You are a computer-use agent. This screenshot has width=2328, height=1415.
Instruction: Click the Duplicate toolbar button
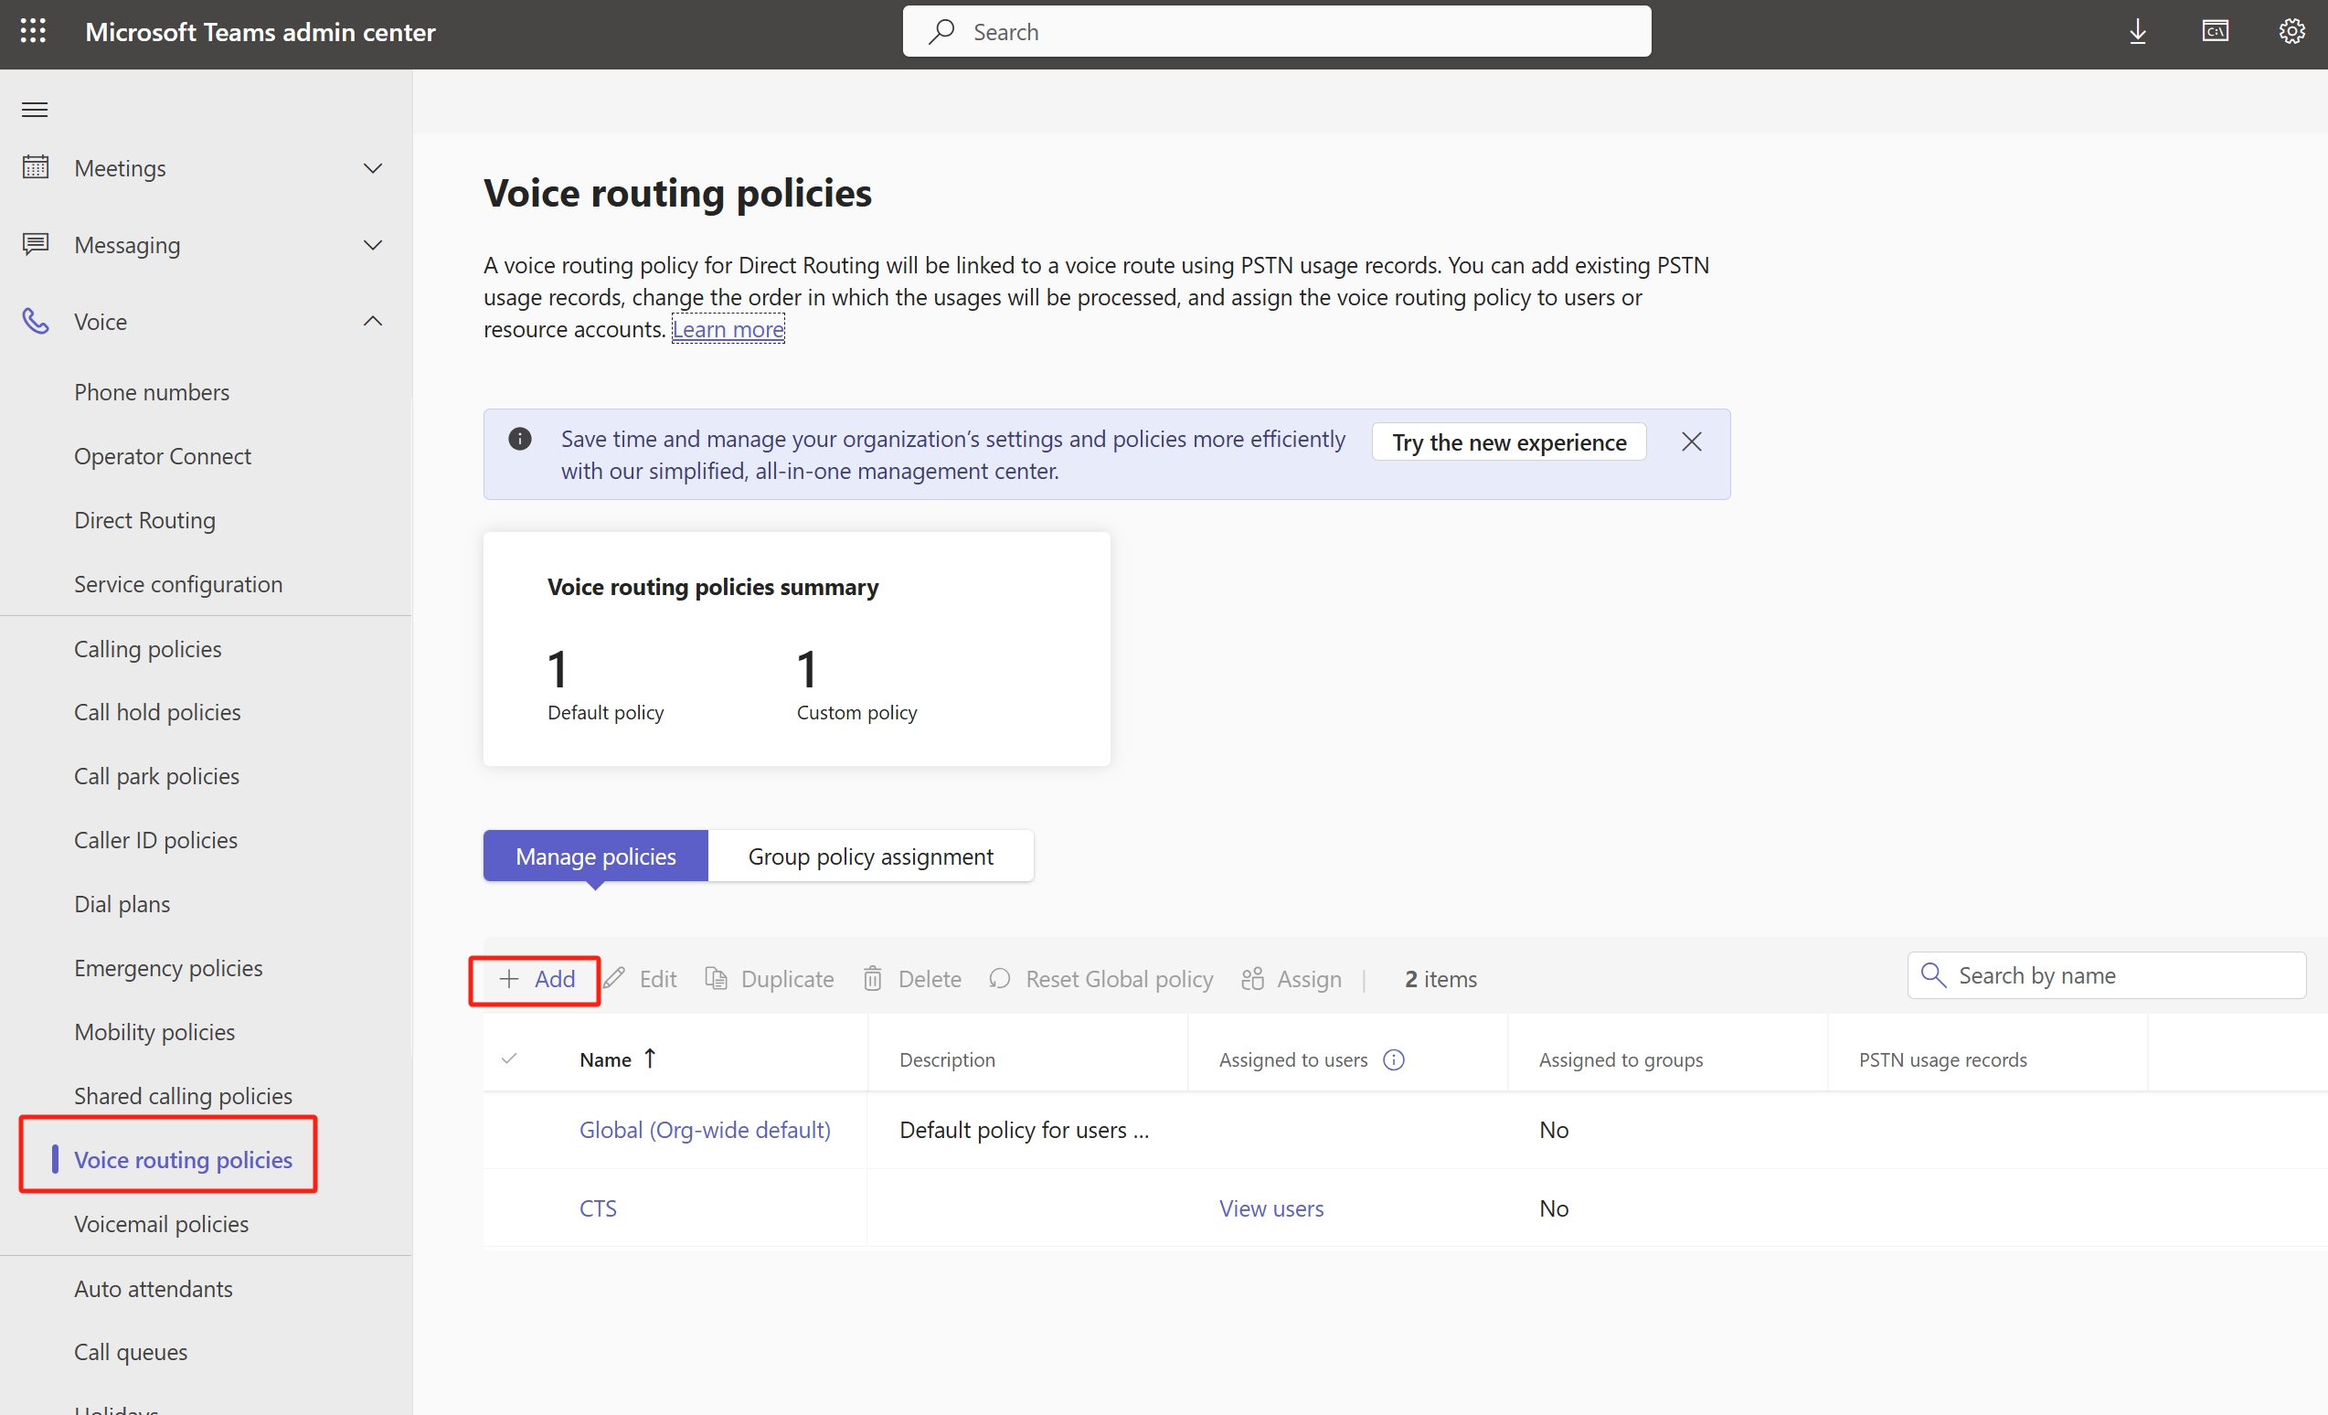[x=770, y=979]
